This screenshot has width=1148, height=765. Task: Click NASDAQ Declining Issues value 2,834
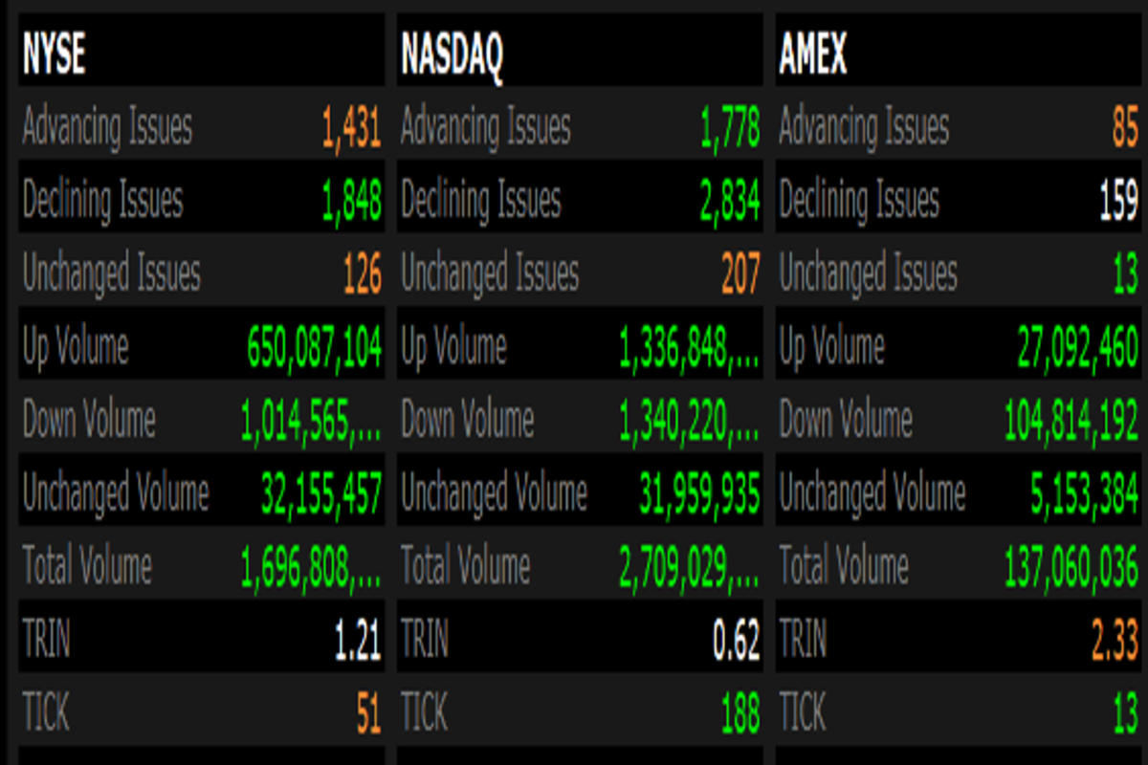point(730,201)
